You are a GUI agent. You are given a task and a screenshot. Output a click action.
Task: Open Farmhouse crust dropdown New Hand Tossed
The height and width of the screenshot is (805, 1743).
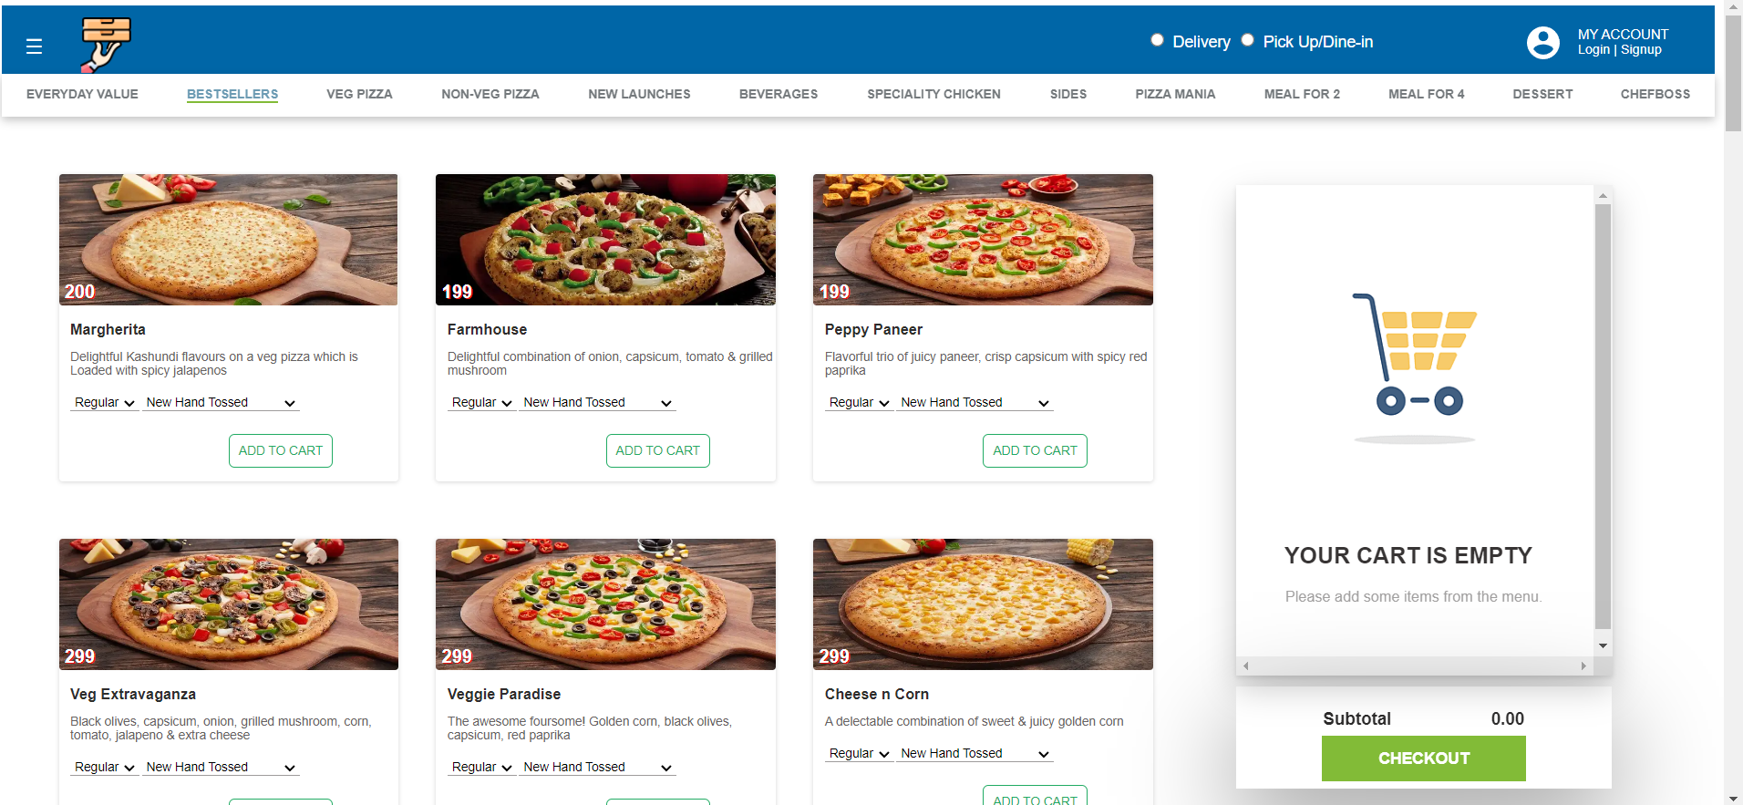click(597, 402)
